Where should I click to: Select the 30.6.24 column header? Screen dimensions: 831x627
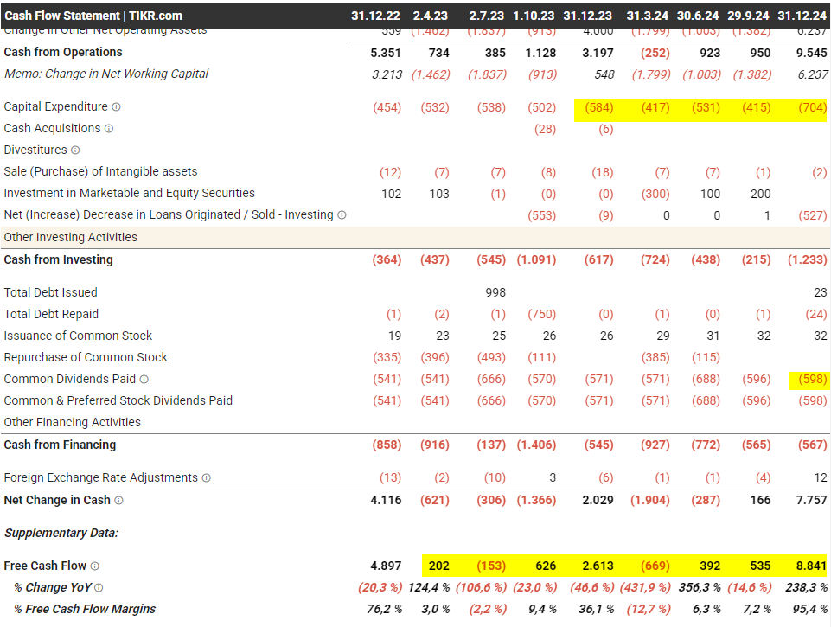(698, 16)
